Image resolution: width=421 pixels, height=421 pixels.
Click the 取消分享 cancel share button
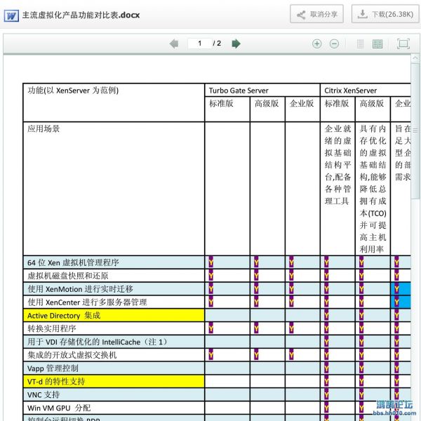pos(316,14)
